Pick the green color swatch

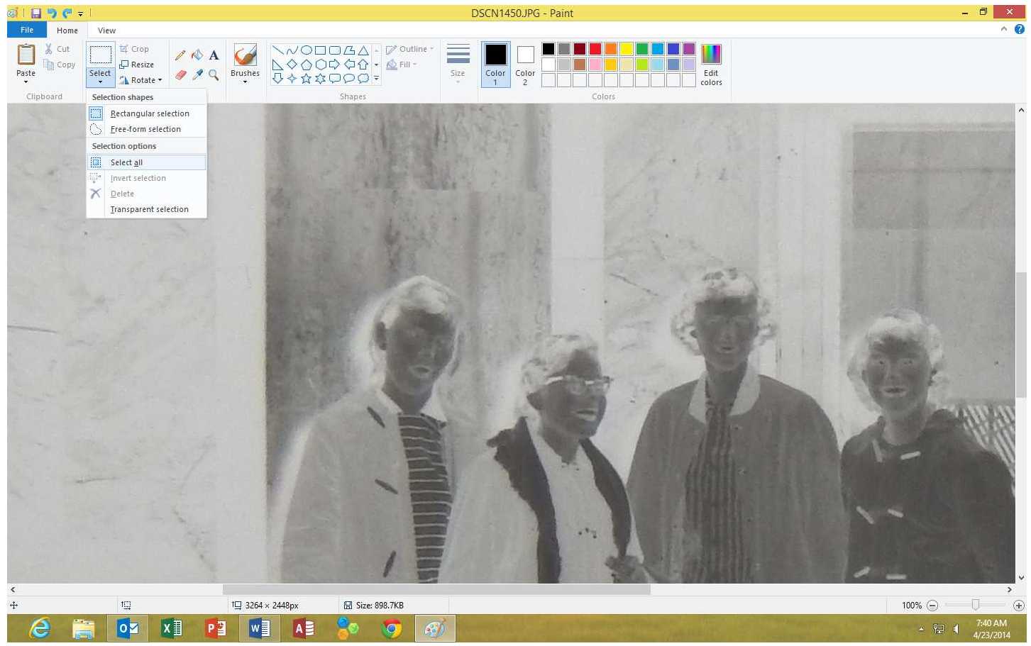[642, 49]
